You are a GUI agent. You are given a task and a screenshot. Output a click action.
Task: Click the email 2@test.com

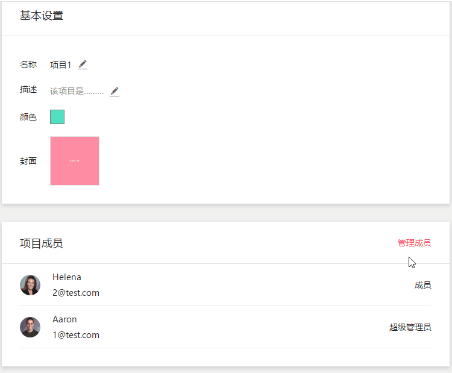[76, 293]
